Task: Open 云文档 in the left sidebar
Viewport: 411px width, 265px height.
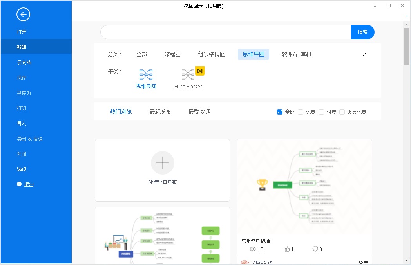Action: (x=24, y=62)
